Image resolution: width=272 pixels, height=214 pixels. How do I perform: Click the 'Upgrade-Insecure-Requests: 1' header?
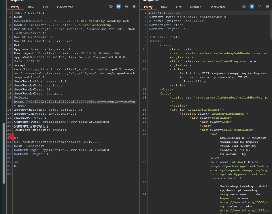tap(42, 49)
